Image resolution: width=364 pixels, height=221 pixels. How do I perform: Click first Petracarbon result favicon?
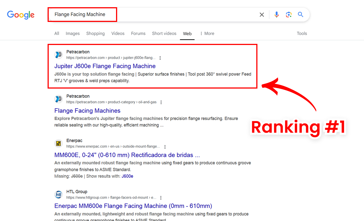(58, 55)
